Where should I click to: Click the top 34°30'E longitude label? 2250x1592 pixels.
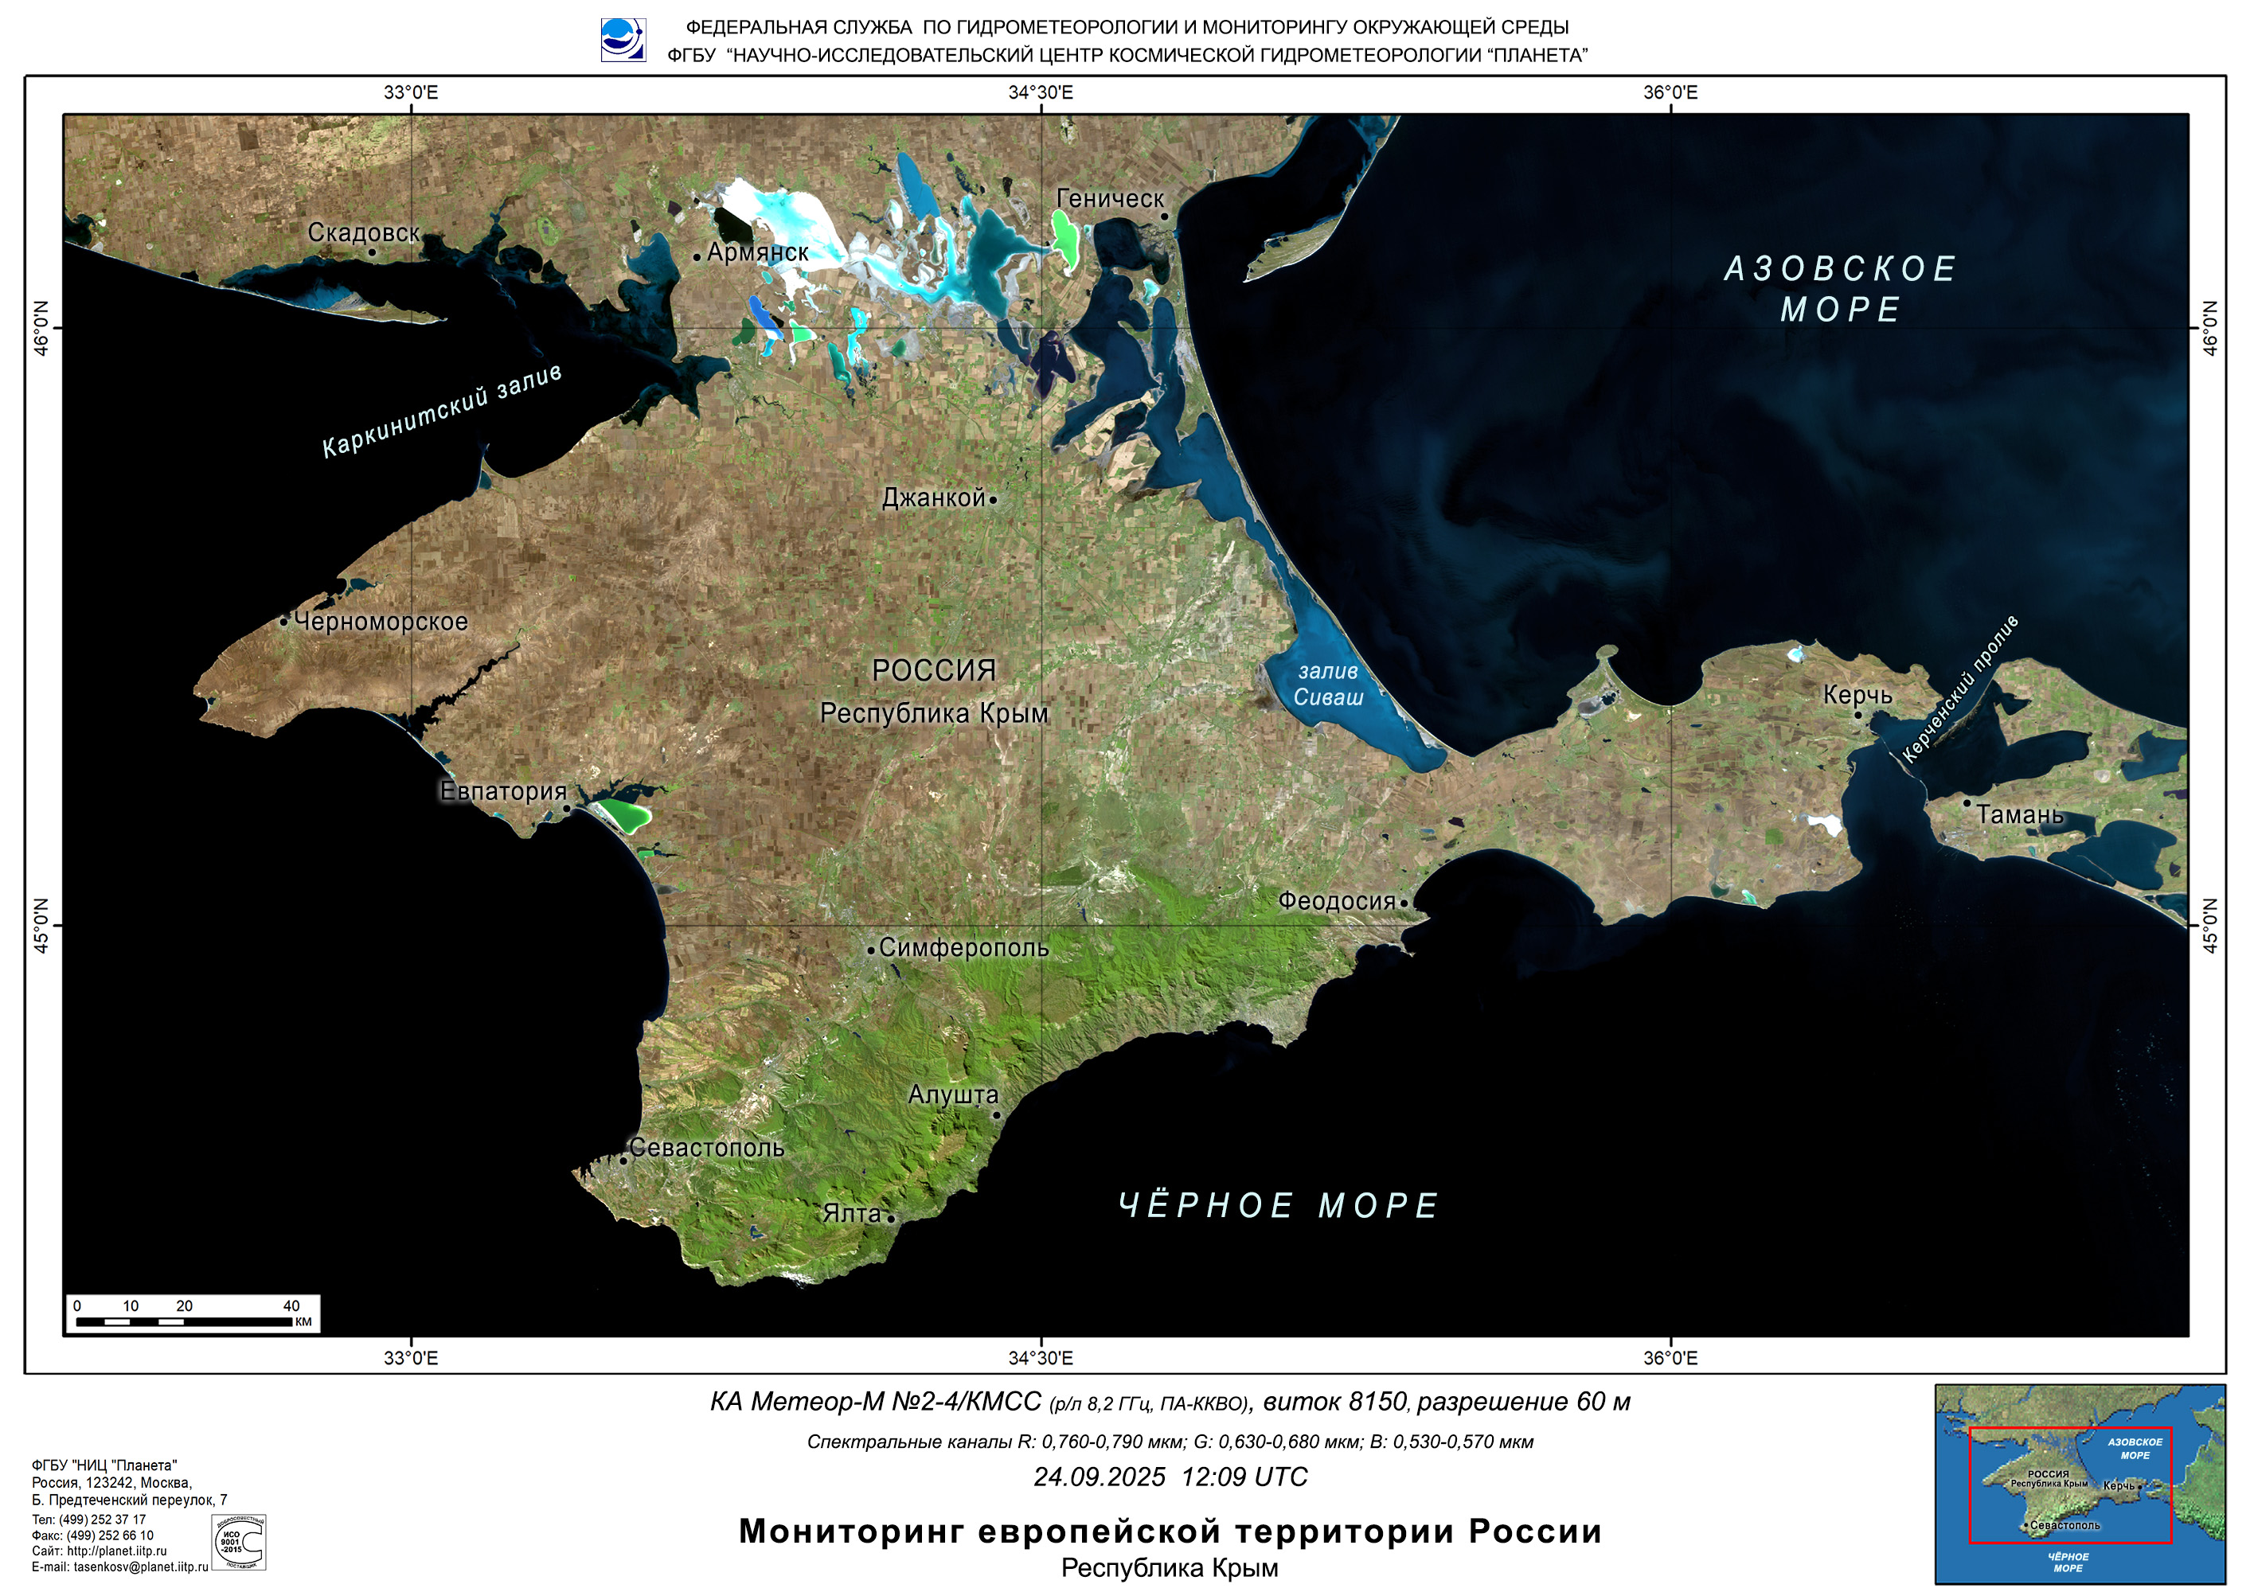point(1040,93)
